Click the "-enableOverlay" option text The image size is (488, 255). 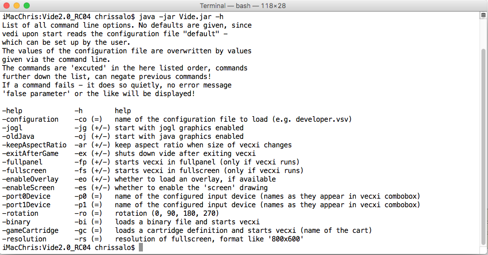click(31, 179)
